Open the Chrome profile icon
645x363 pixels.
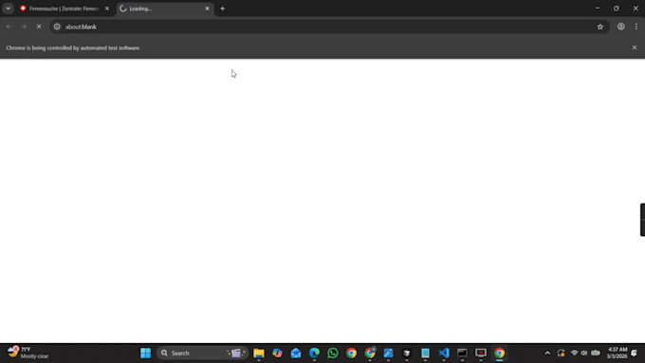coord(621,27)
